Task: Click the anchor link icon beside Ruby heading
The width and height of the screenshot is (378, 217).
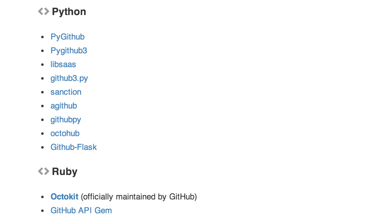Action: click(x=43, y=171)
